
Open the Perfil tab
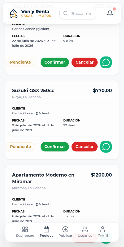coord(103,232)
